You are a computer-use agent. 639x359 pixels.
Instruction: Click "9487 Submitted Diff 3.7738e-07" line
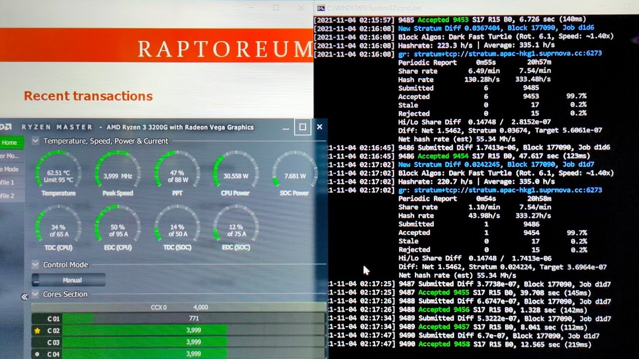point(469,284)
